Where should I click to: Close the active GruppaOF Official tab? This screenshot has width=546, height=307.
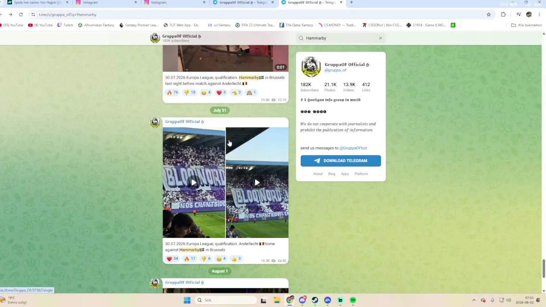tap(341, 3)
